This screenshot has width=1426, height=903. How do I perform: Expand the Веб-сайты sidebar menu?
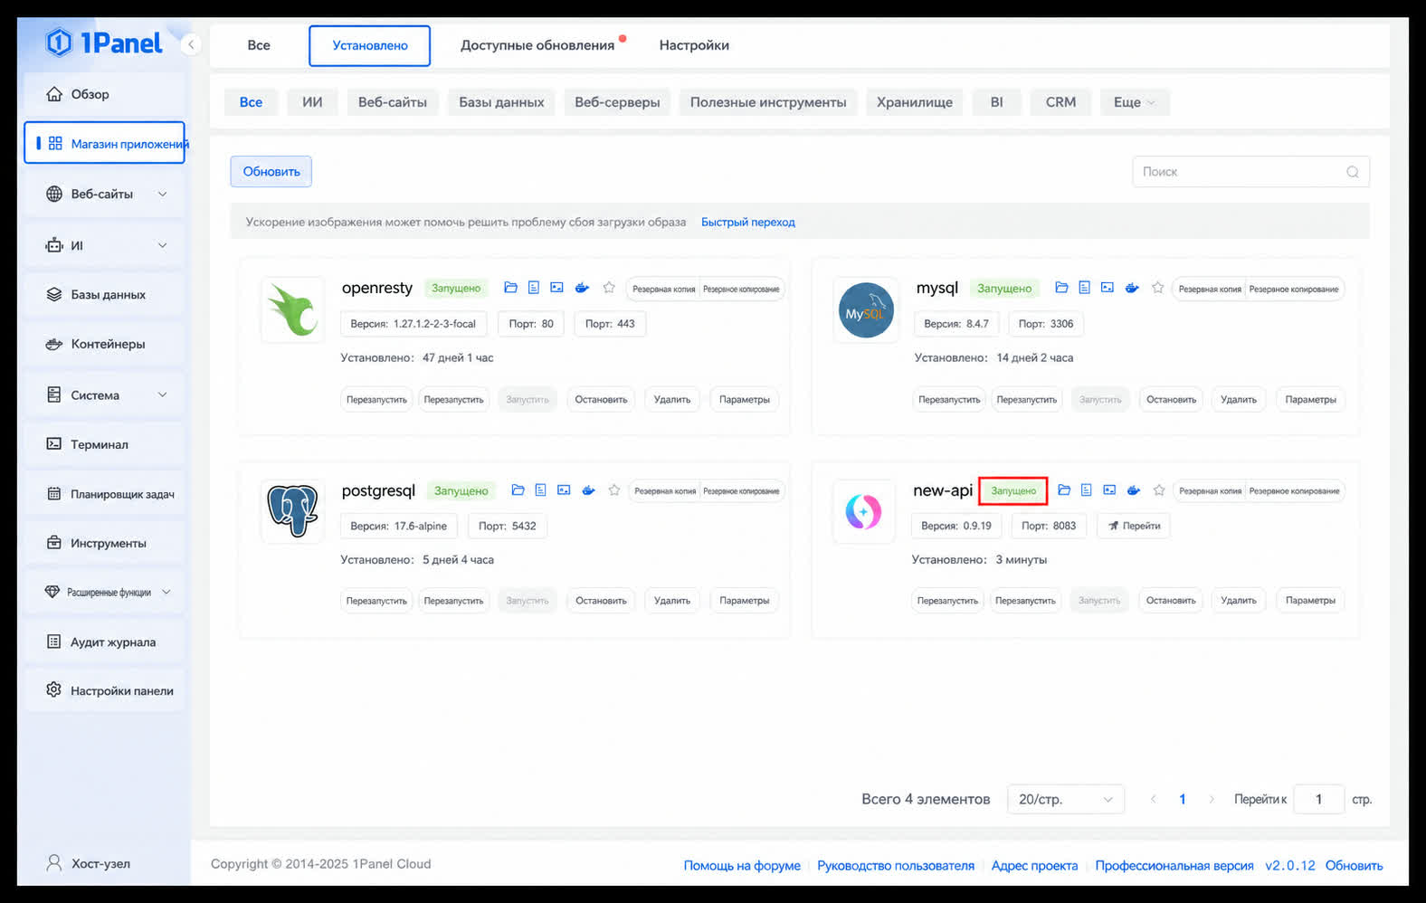coord(163,194)
